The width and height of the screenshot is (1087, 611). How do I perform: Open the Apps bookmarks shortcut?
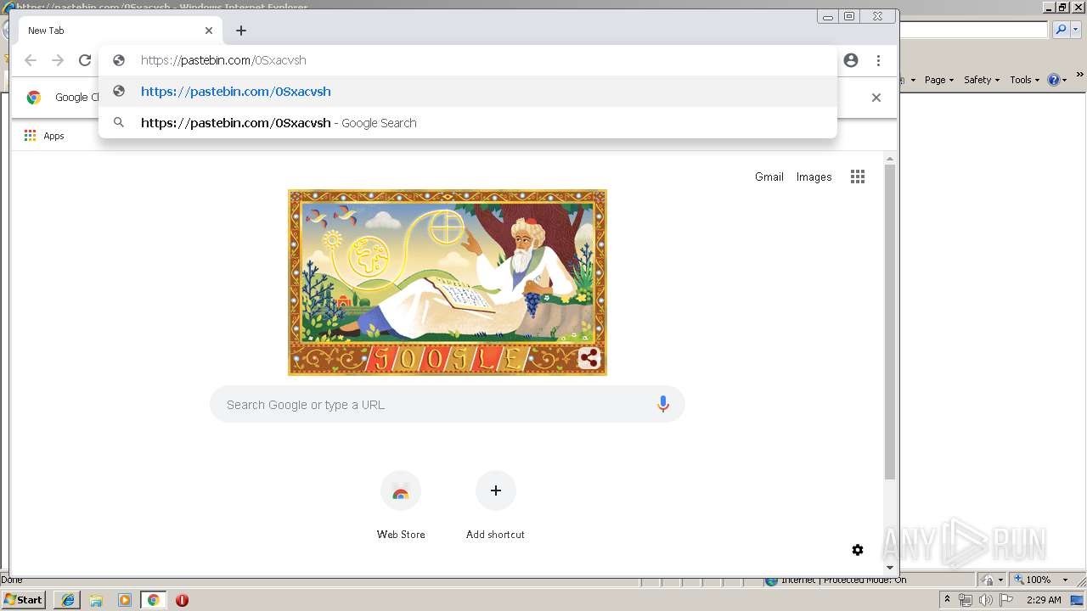[x=44, y=136]
